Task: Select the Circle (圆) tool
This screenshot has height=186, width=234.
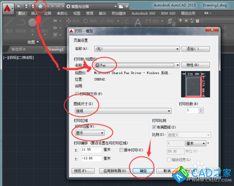Action: click(x=32, y=25)
